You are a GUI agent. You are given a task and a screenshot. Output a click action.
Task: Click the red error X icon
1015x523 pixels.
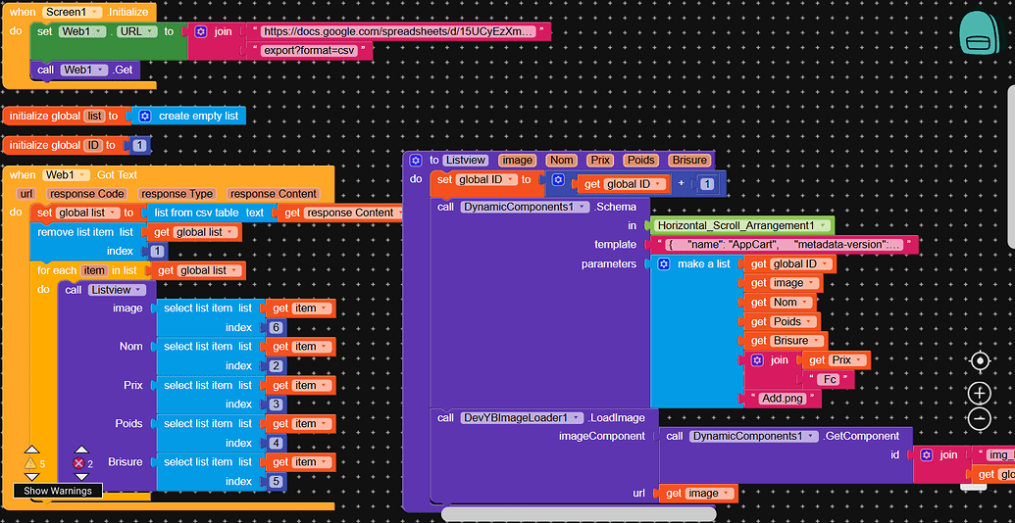coord(79,463)
